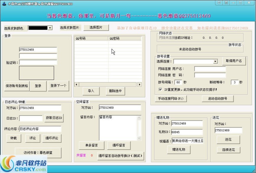Click 循环留言自动拨号换IP (测试) button
The image size is (256, 173).
tap(120, 156)
